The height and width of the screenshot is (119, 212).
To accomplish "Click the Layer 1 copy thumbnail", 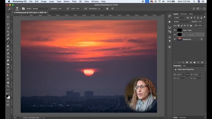I will coord(180,30).
